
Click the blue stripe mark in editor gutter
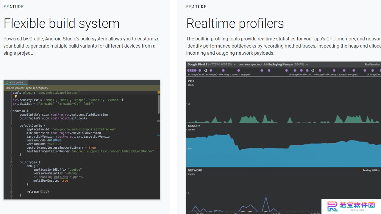tap(159, 136)
